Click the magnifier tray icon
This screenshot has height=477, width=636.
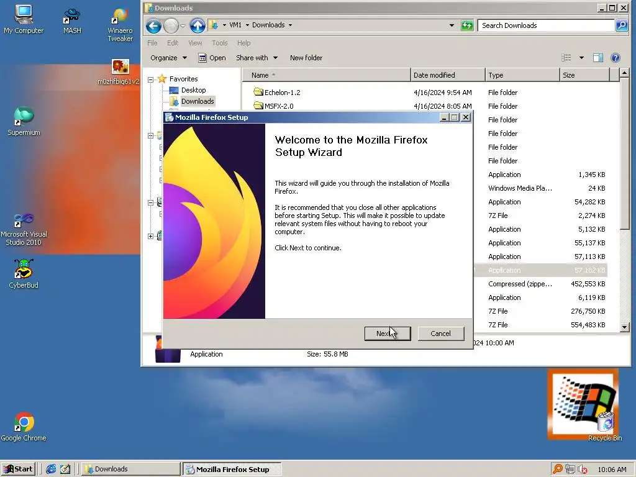(x=558, y=469)
